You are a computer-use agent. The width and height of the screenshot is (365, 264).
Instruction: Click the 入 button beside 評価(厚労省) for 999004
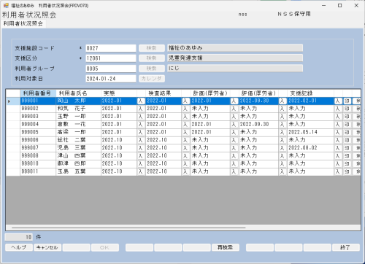point(283,125)
